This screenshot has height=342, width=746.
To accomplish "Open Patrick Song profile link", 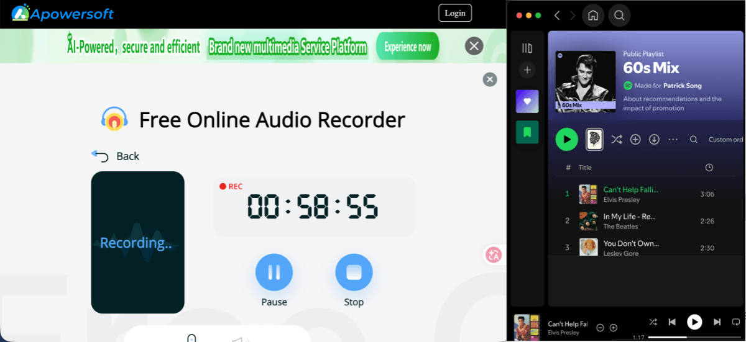I will tap(683, 86).
